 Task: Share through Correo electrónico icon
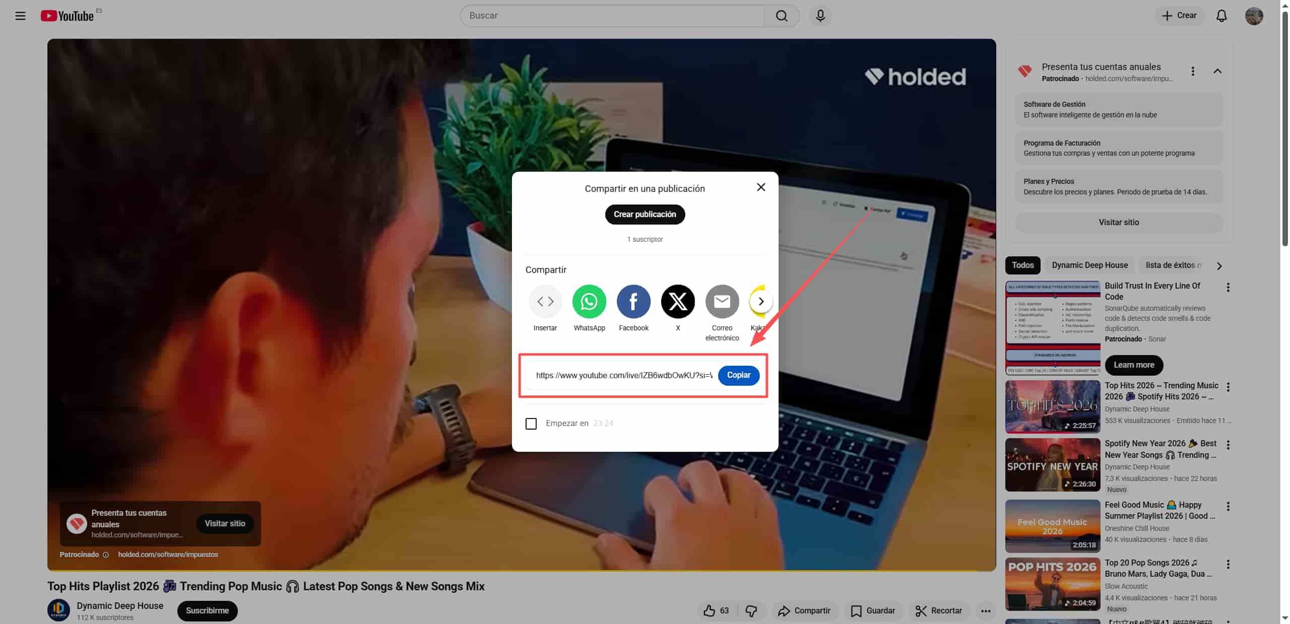coord(722,301)
